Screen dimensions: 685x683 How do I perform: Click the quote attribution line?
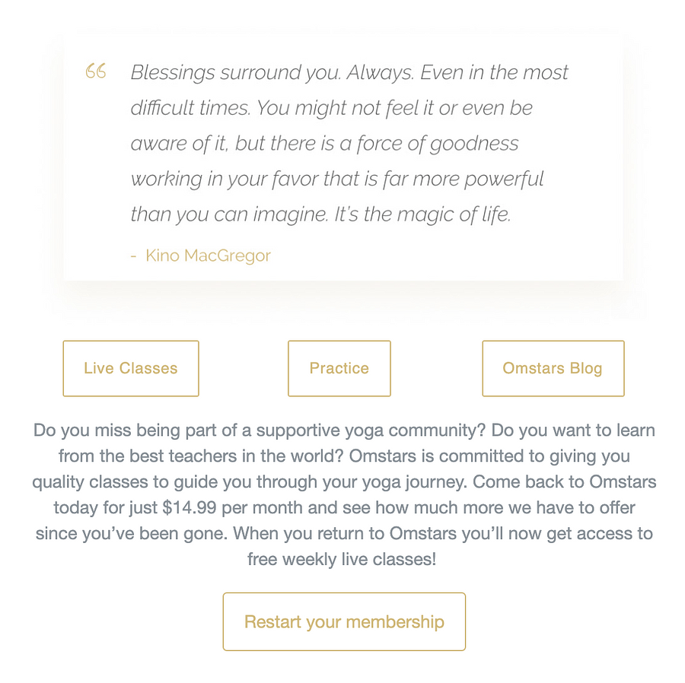click(x=201, y=256)
